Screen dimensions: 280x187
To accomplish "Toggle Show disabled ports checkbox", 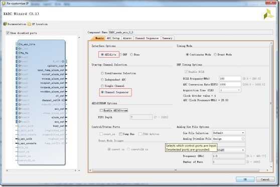I will [8, 33].
